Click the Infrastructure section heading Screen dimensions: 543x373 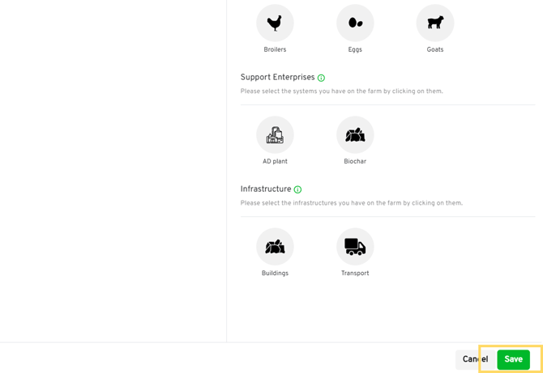265,189
